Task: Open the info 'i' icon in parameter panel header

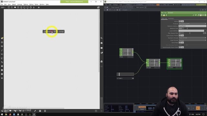Action: (x=166, y=15)
